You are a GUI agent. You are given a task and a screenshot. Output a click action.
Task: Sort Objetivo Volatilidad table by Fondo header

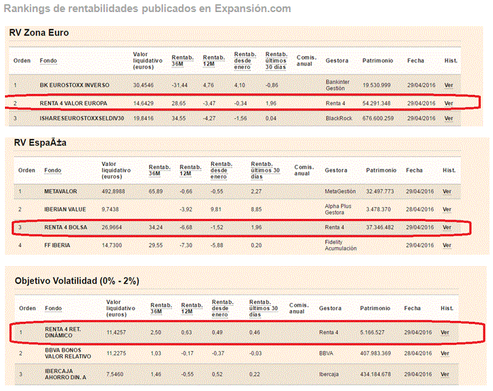coord(53,308)
